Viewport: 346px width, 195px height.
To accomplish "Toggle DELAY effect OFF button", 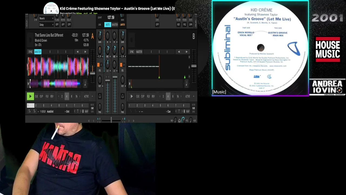I will click(x=69, y=24).
